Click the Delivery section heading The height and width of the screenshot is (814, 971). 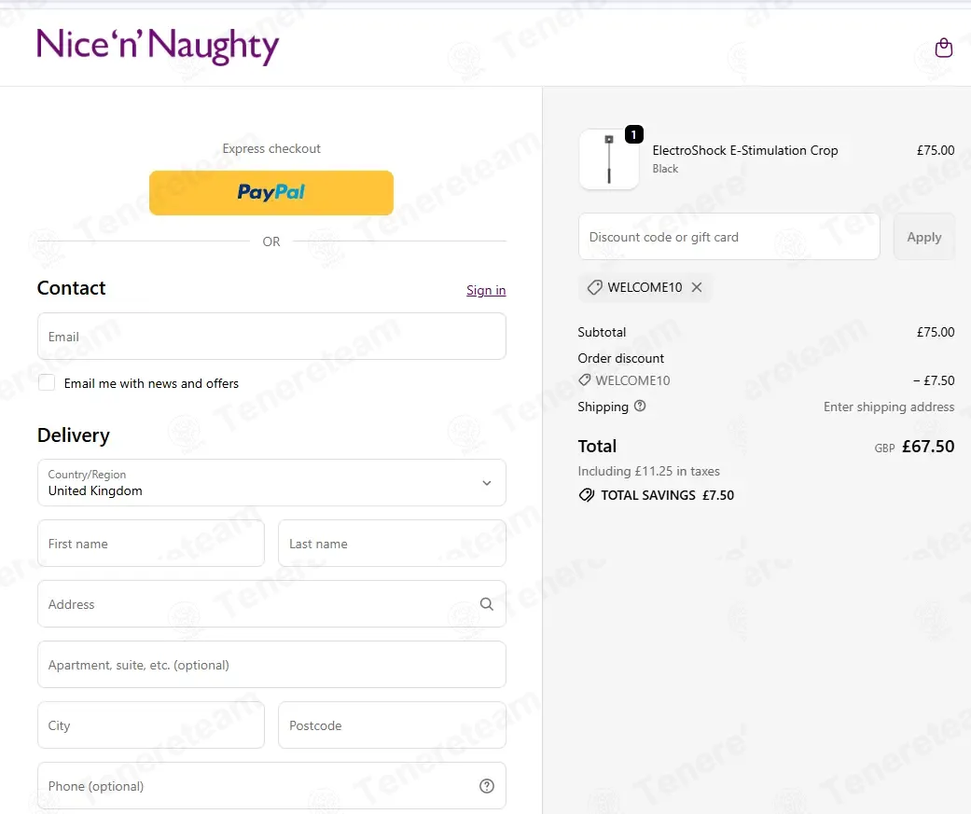click(74, 435)
